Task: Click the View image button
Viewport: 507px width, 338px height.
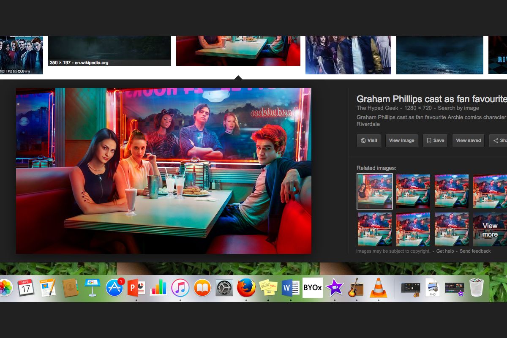Action: [401, 141]
